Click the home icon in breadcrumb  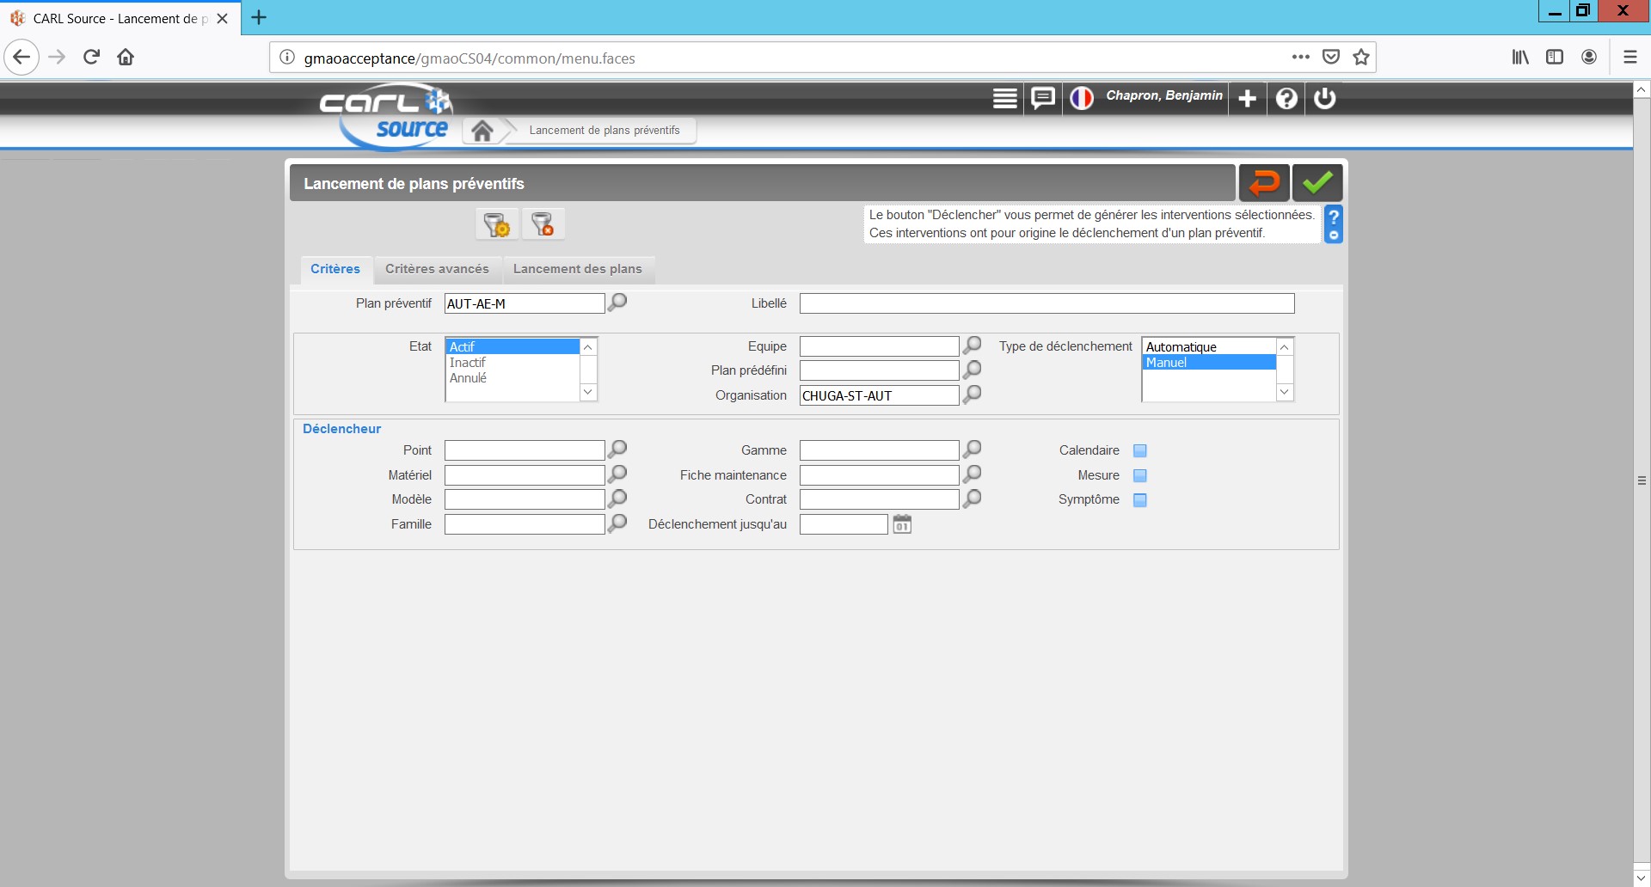point(482,131)
